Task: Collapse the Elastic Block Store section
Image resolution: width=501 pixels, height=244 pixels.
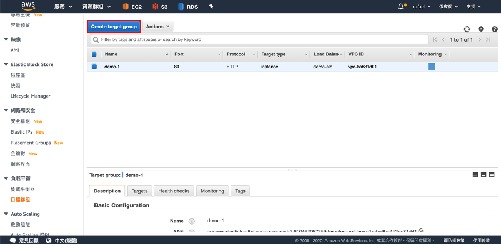Action: 6,64
